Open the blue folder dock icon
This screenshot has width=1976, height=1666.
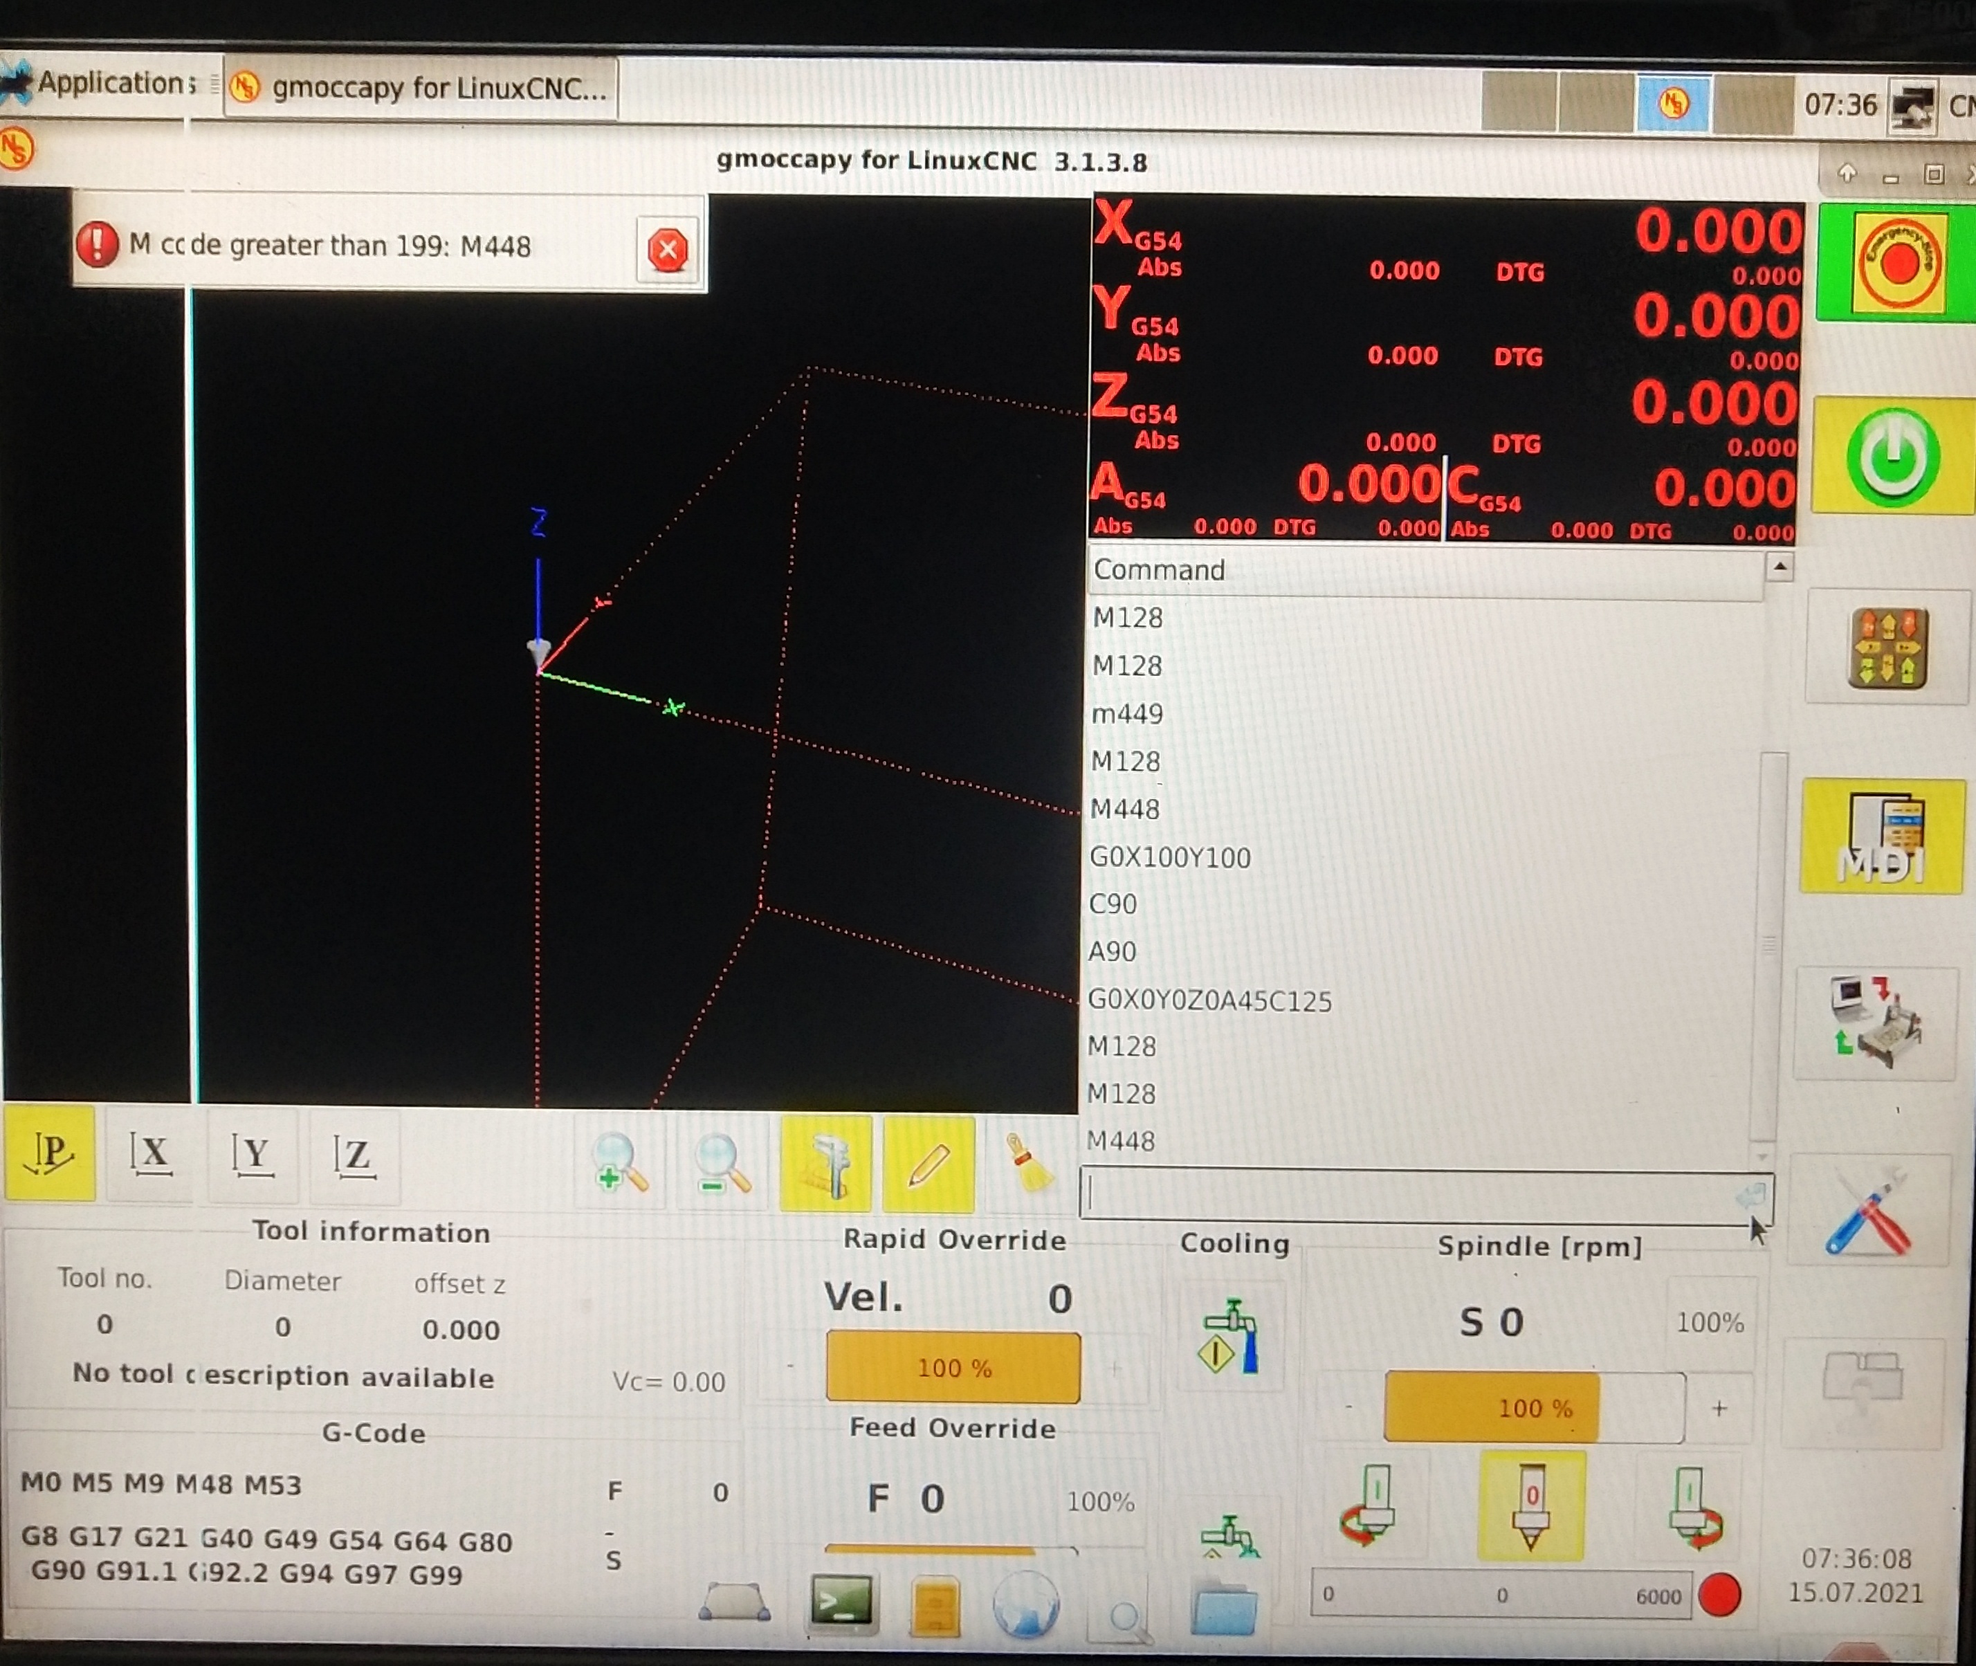click(x=1223, y=1607)
